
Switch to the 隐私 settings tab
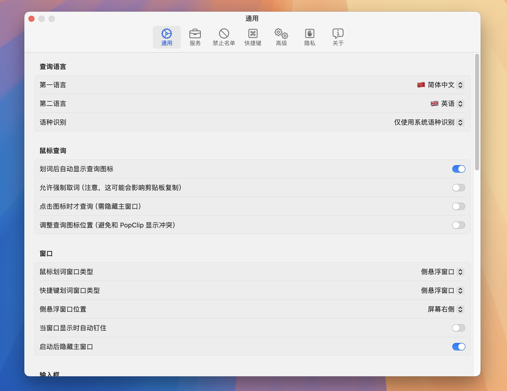(x=310, y=37)
